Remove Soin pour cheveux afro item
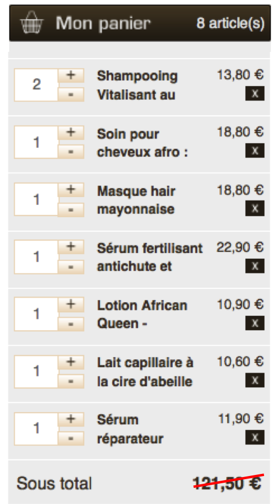 [x=255, y=150]
